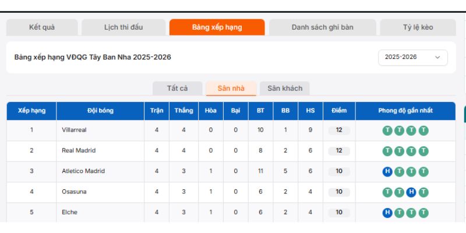This screenshot has width=466, height=233.
Task: Select the Sân nhà filter
Action: coord(231,89)
